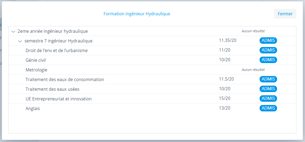The width and height of the screenshot is (305, 142).
Task: Click the ADMIS badge for Génie civil
Action: 268,60
